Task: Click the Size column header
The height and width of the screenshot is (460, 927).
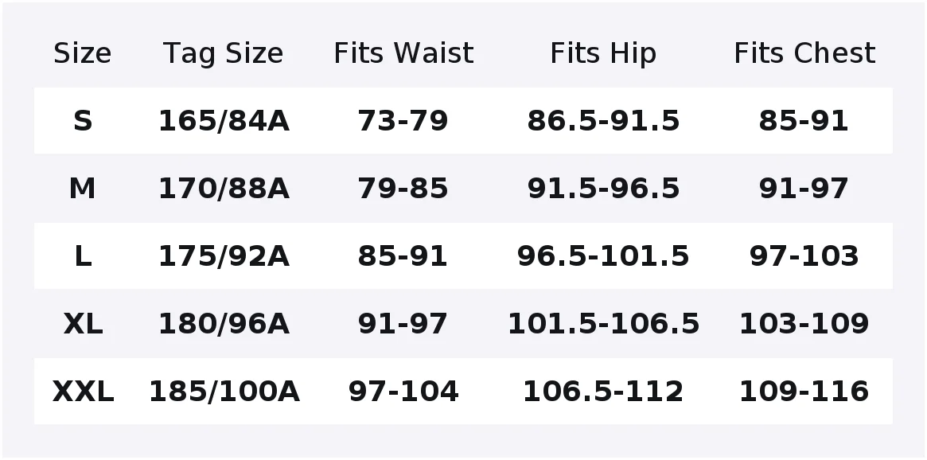Action: [x=82, y=53]
